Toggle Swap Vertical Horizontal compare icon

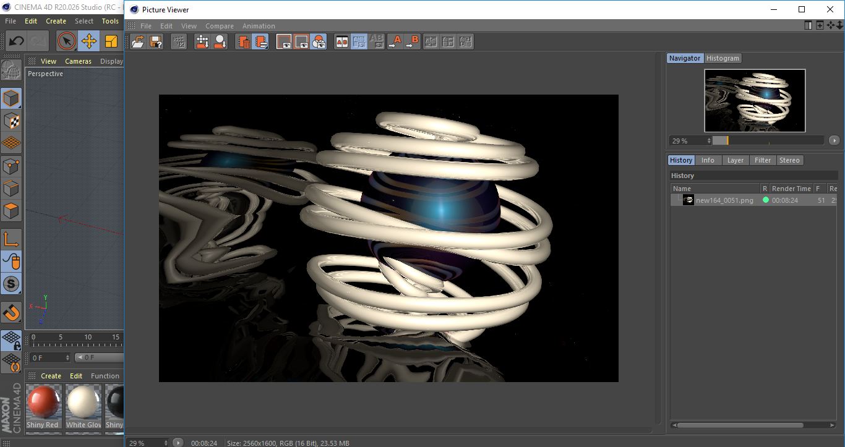click(x=359, y=41)
